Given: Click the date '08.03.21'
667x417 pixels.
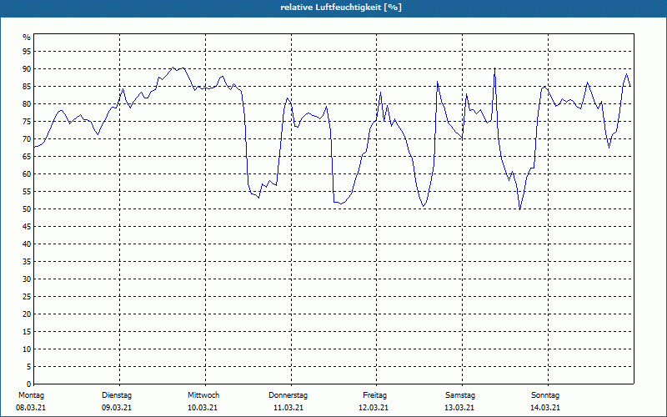Looking at the screenshot, I should click(x=31, y=408).
